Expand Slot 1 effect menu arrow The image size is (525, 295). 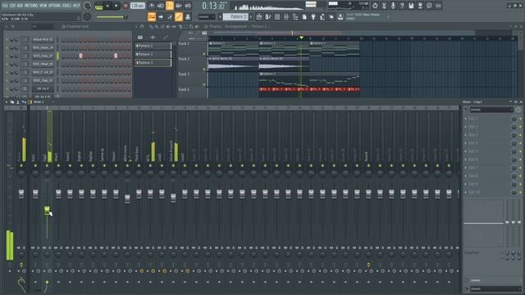(x=465, y=118)
